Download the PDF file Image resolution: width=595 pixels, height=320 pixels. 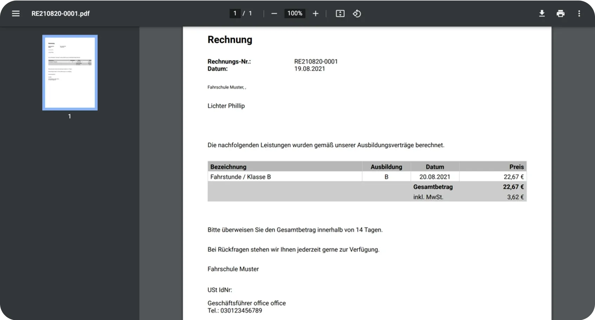(x=542, y=14)
